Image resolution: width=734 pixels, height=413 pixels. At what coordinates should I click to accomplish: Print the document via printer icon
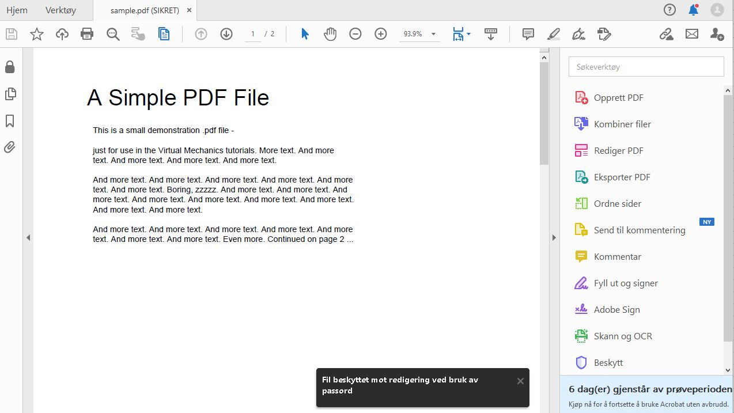coord(87,34)
